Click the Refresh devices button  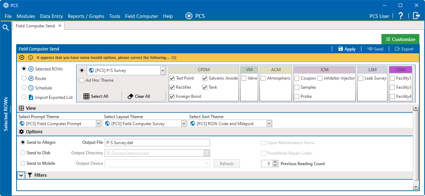227,163
